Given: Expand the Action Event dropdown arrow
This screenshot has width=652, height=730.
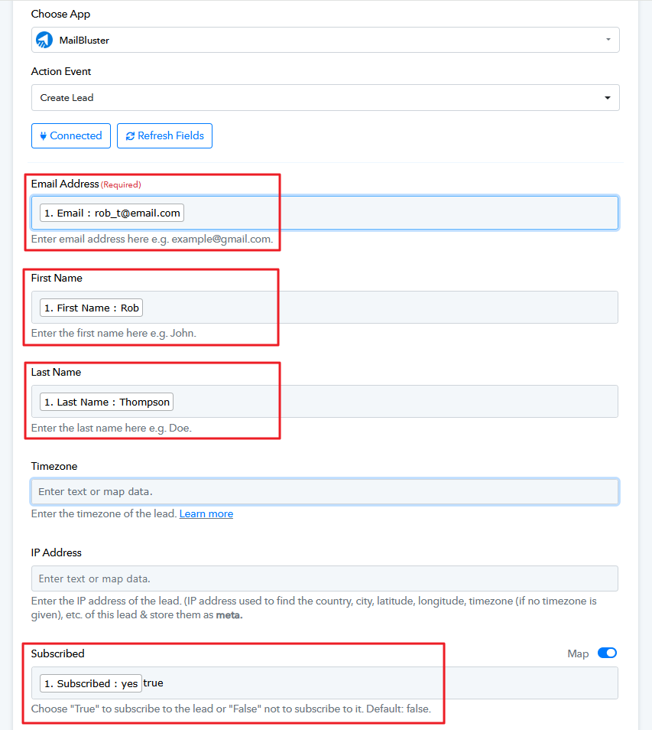Looking at the screenshot, I should tap(607, 98).
